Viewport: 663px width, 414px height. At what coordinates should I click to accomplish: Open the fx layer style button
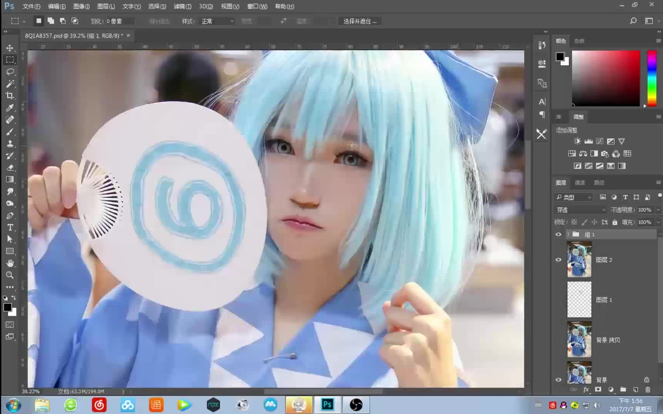click(x=585, y=389)
